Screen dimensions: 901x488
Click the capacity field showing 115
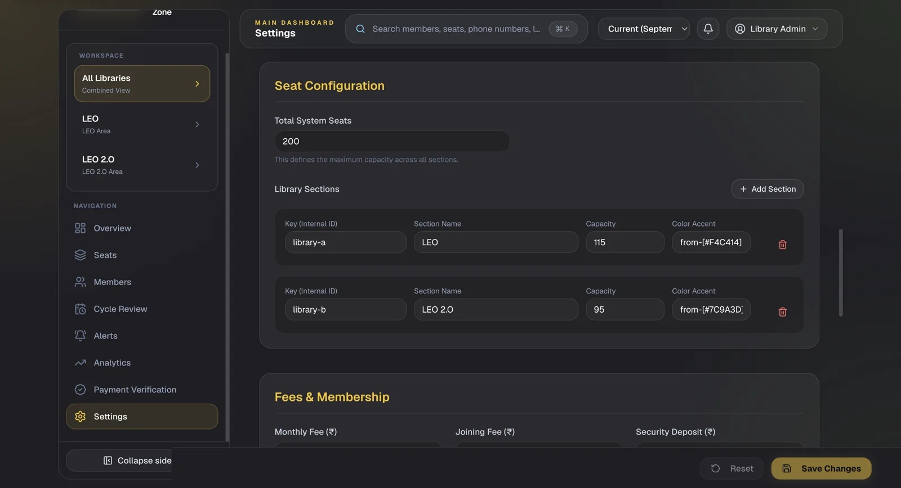(625, 242)
